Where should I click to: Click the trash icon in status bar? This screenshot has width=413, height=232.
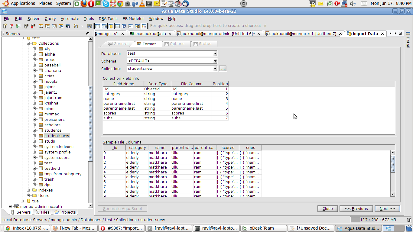pos(409,220)
